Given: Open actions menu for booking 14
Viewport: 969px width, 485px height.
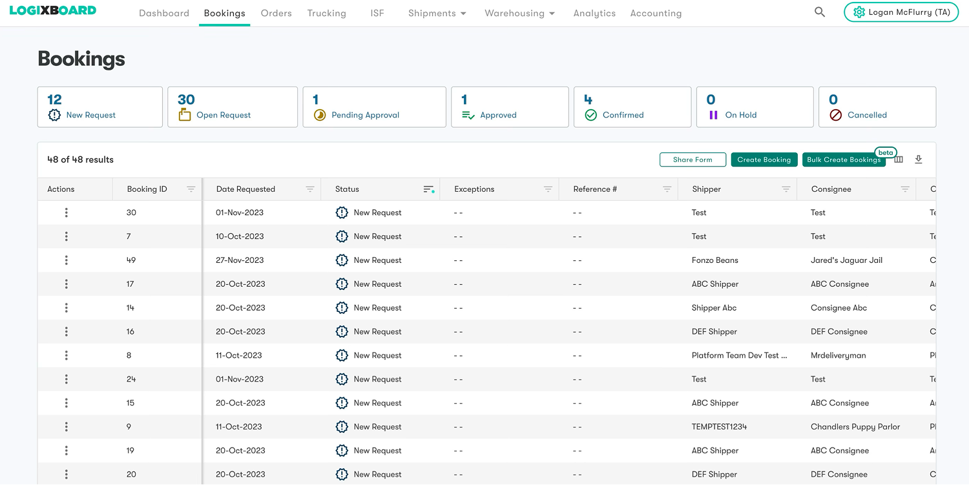Looking at the screenshot, I should click(67, 308).
